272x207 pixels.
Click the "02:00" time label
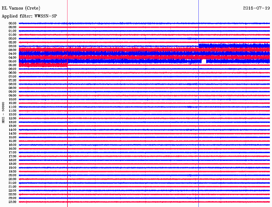[12, 39]
